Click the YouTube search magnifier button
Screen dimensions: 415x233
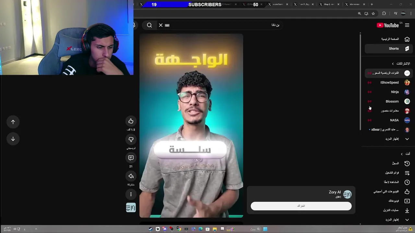click(x=149, y=25)
